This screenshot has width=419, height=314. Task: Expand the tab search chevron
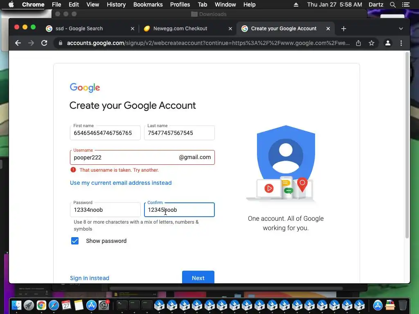(x=401, y=29)
